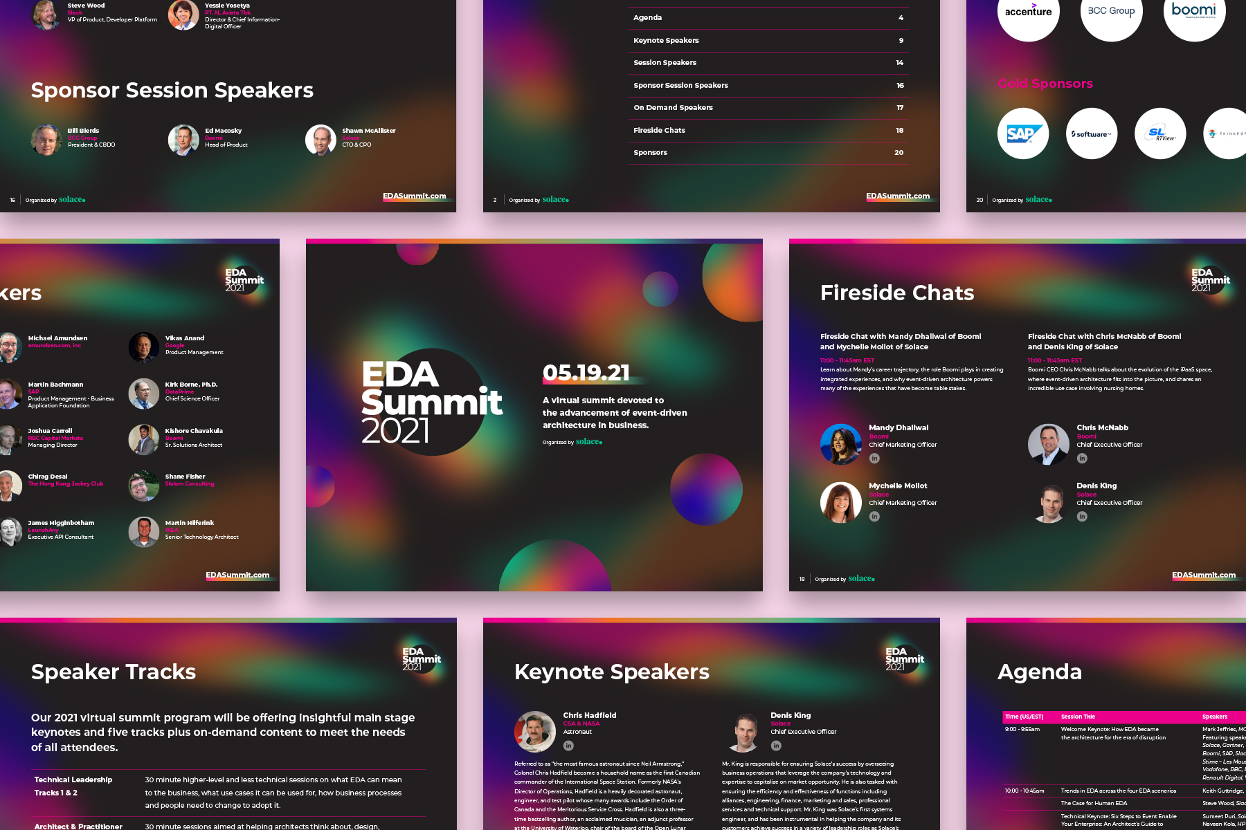Click 'Slalom Consulting' under Shane Fisher
The image size is (1246, 830).
(190, 483)
